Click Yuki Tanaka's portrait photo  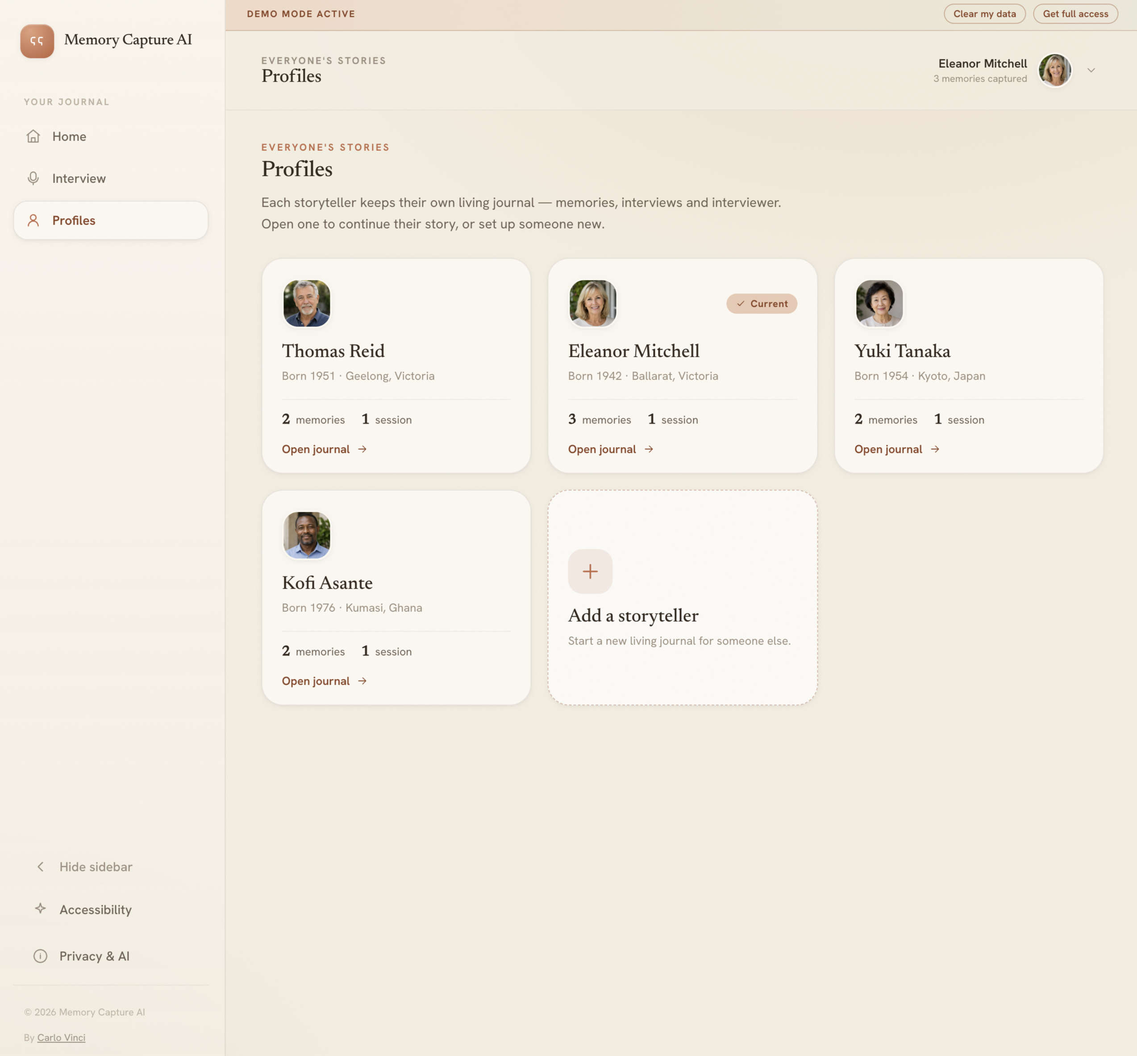[879, 303]
